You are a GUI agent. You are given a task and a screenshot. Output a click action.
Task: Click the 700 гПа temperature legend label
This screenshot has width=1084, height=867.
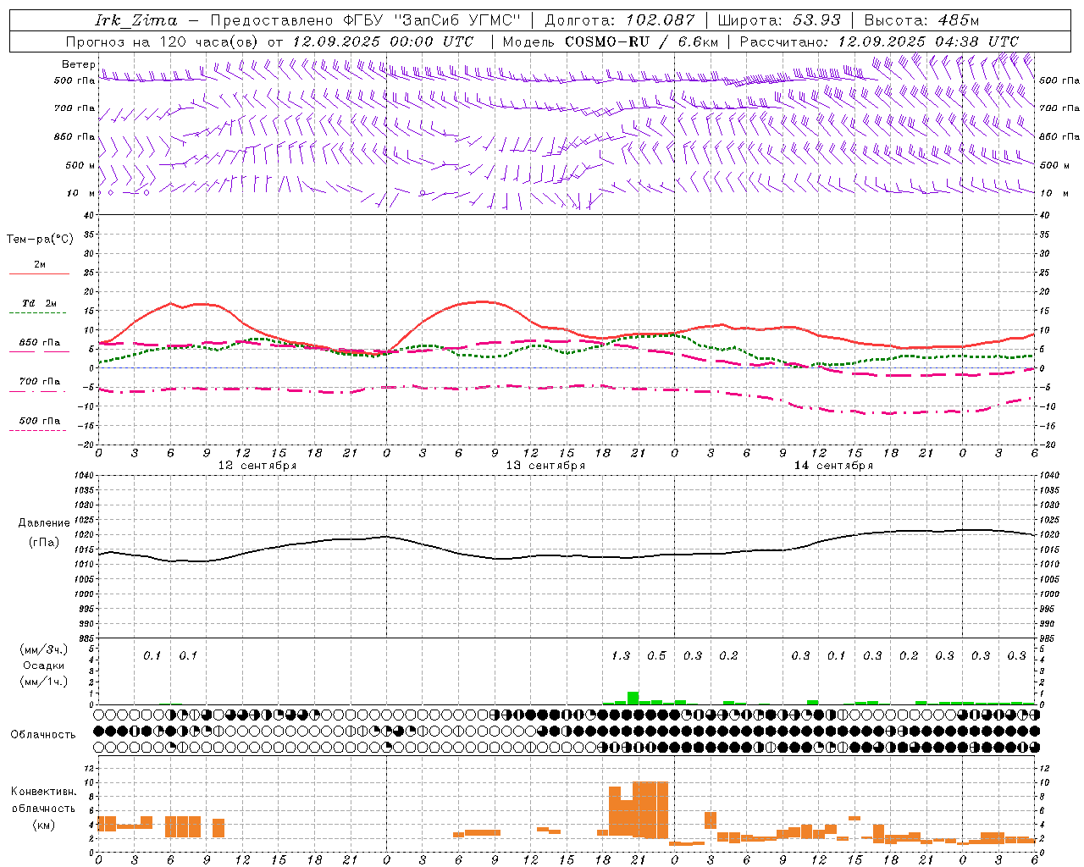pos(40,382)
